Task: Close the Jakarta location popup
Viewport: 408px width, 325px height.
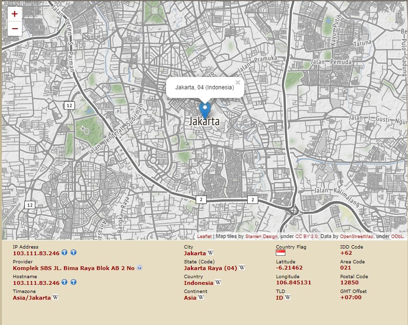Action: click(238, 83)
